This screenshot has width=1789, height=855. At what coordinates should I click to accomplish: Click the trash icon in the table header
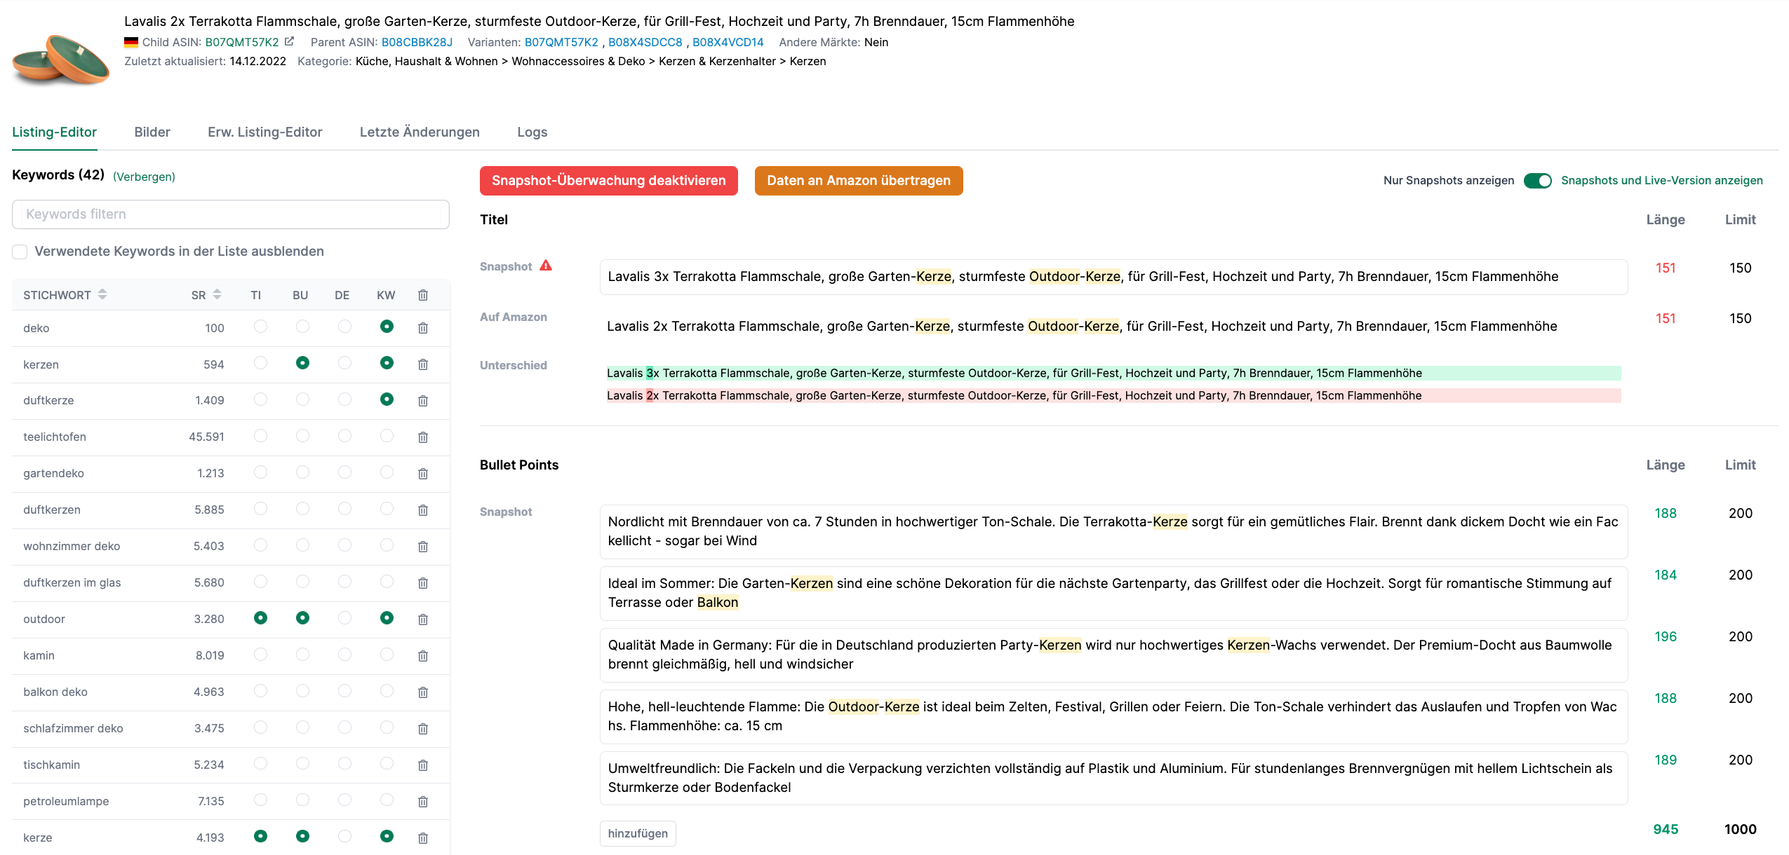click(423, 294)
